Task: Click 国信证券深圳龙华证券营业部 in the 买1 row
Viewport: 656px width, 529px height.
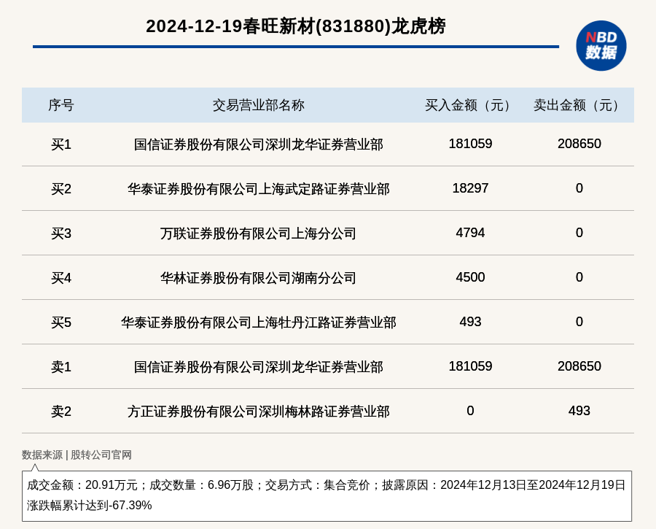Action: [259, 144]
